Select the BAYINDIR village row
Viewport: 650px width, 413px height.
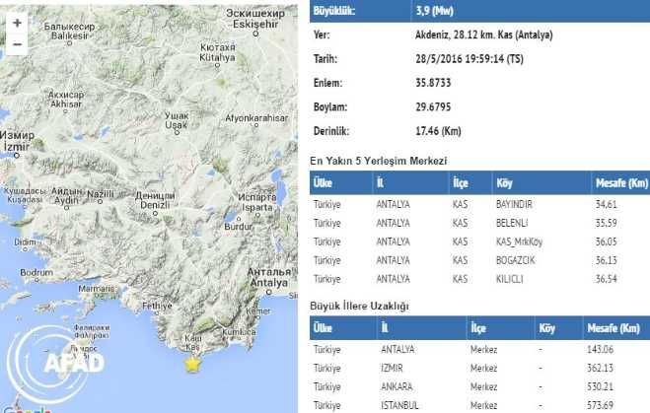(479, 203)
